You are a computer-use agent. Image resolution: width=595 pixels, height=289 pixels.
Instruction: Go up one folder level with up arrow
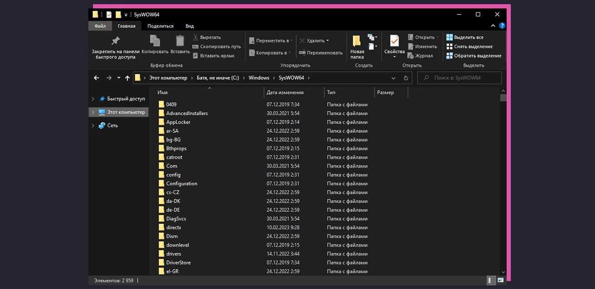[x=127, y=78]
